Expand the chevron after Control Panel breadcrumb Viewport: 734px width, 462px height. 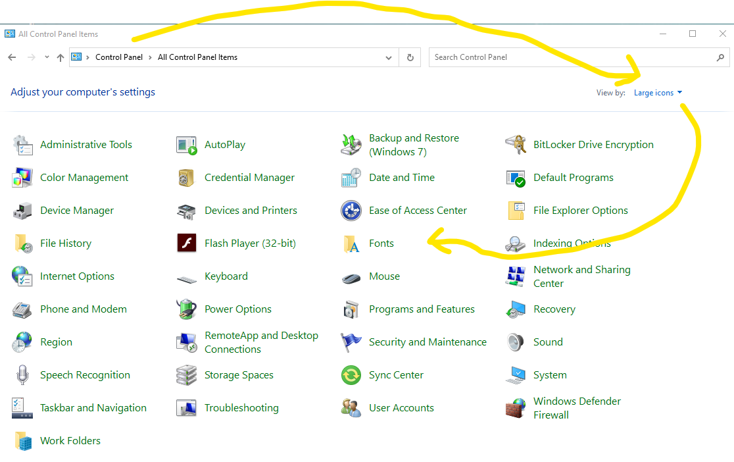tap(150, 57)
